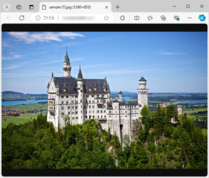Maximize the browser window
Image resolution: width=209 pixels, height=178 pixels.
[x=188, y=6]
